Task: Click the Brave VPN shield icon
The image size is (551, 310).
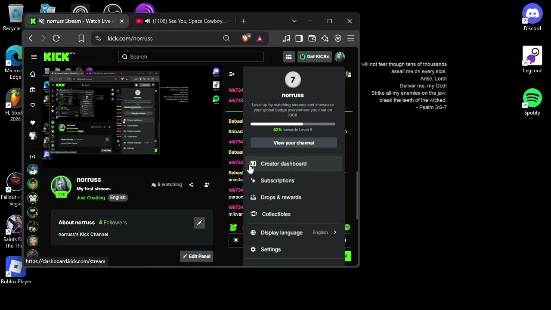Action: click(x=338, y=38)
